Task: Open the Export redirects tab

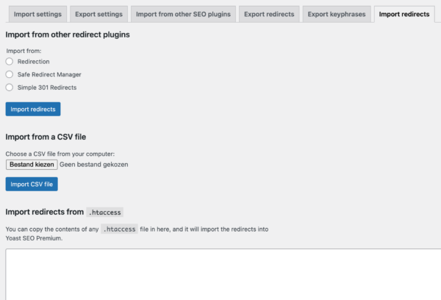Action: (268, 14)
